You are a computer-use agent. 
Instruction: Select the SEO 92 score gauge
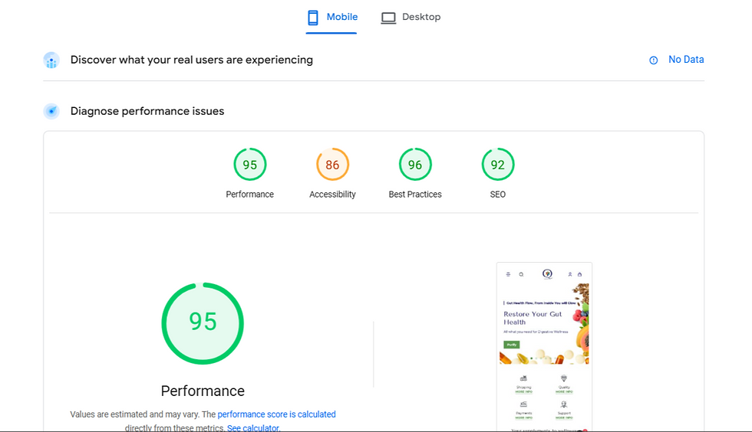[498, 164]
